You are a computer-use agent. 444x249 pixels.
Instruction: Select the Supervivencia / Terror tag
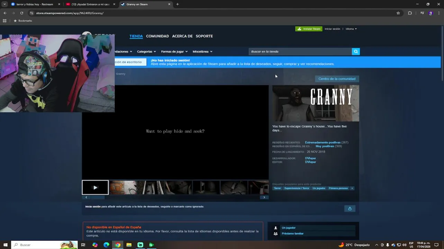tap(297, 188)
